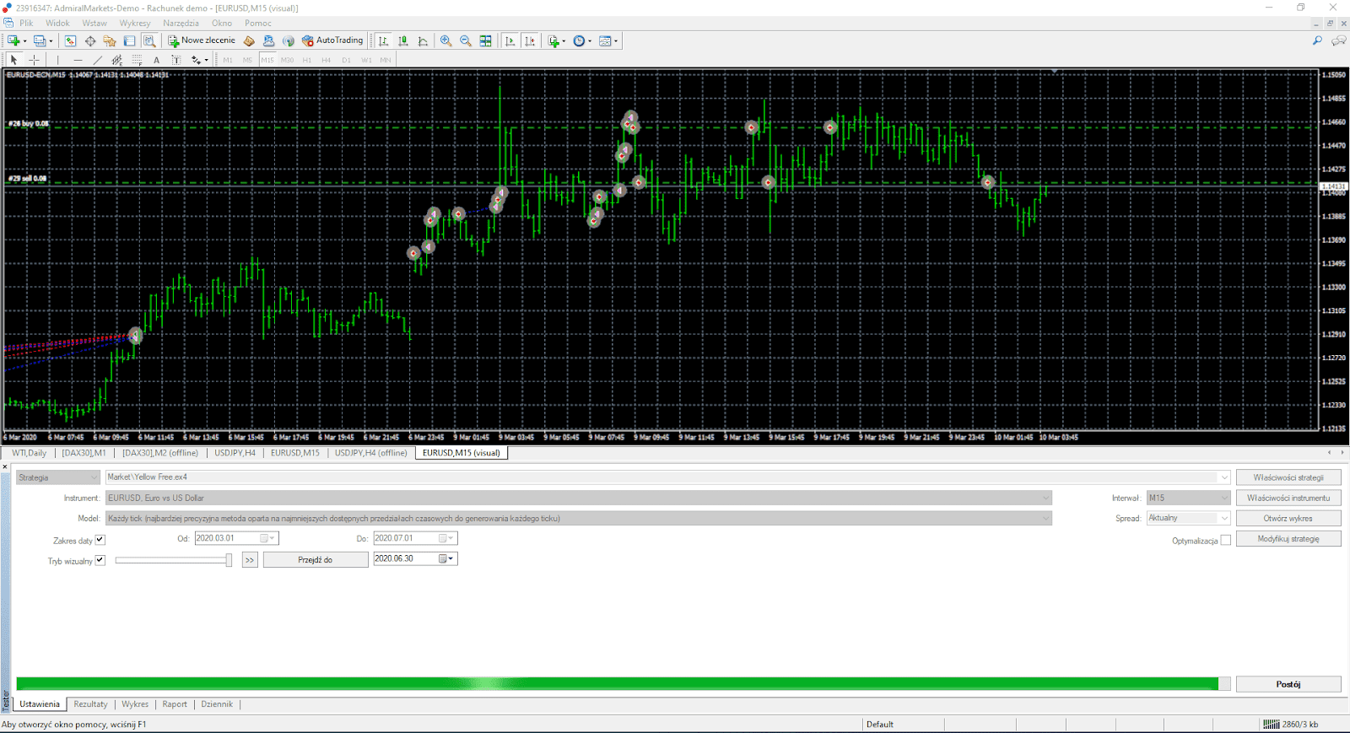Click the Właściwości instrumentu button
The image size is (1350, 733).
coord(1288,498)
